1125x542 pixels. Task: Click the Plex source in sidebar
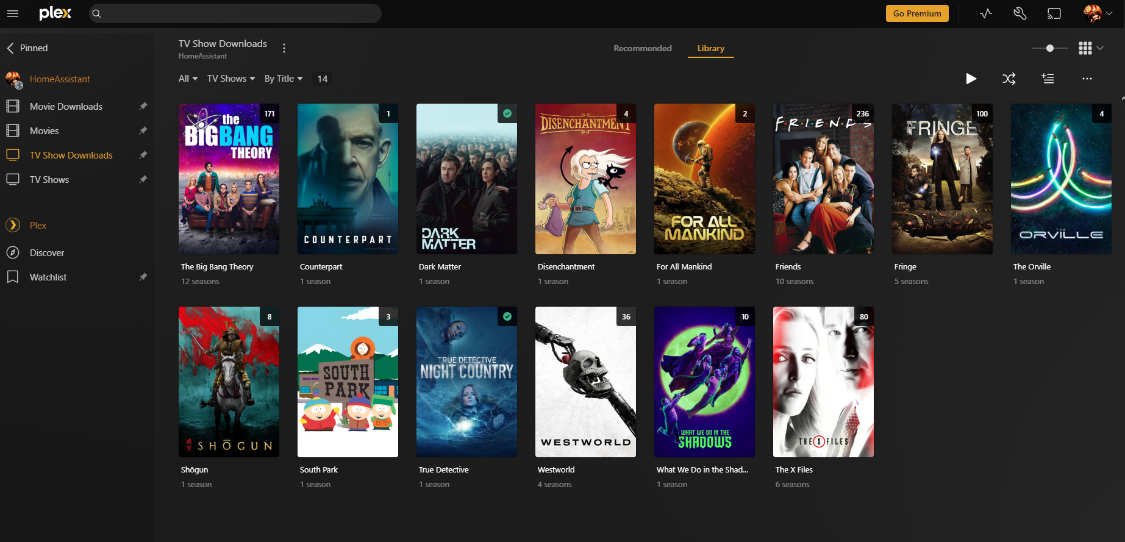pos(38,226)
